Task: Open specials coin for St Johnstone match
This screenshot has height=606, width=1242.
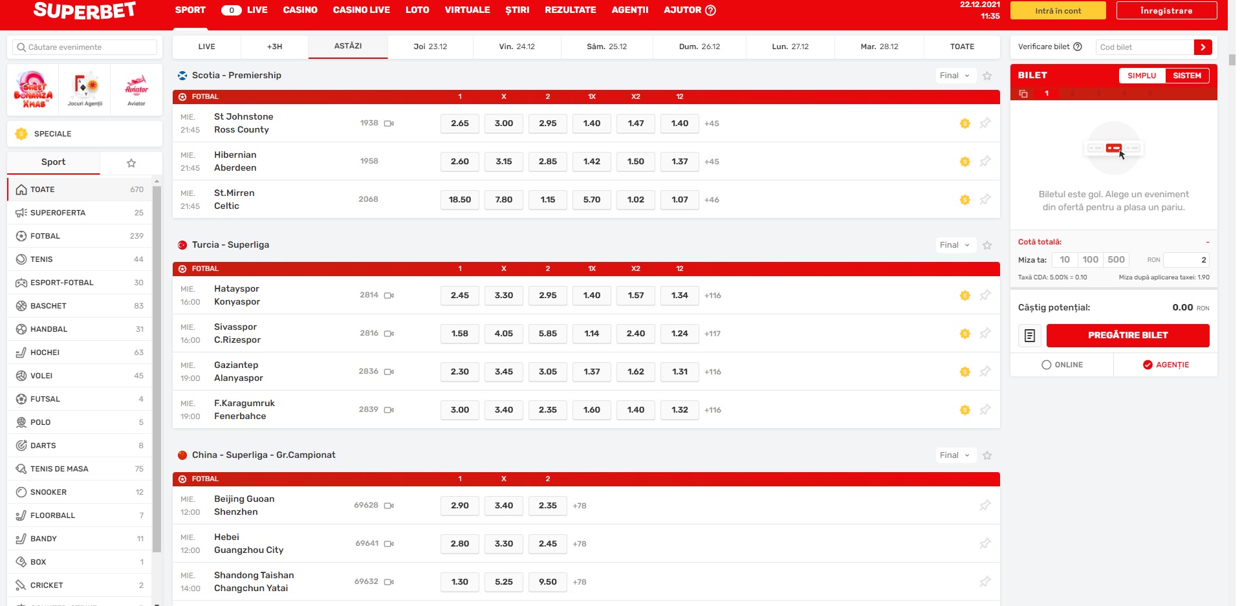Action: coord(964,124)
